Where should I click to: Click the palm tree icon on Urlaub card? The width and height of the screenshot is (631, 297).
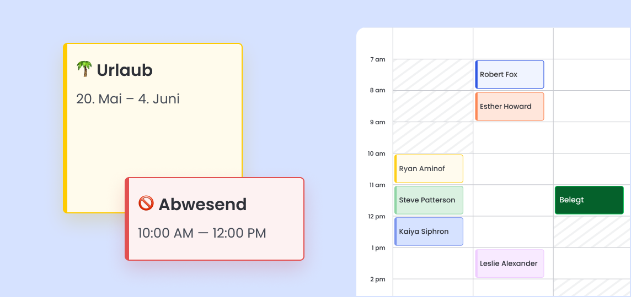(84, 69)
